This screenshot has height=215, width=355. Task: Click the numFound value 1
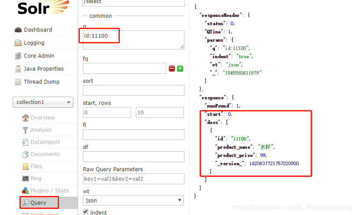point(238,106)
